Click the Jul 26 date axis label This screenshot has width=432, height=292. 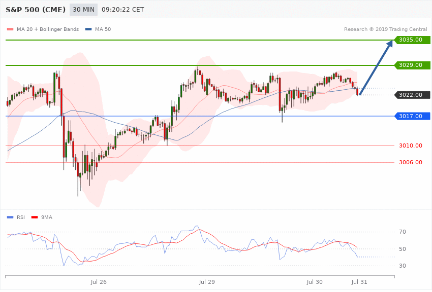click(x=99, y=282)
